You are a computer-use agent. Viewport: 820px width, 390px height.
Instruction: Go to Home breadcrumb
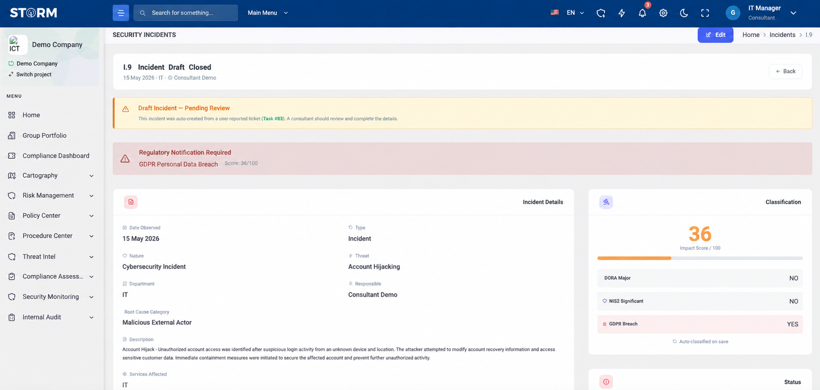751,35
